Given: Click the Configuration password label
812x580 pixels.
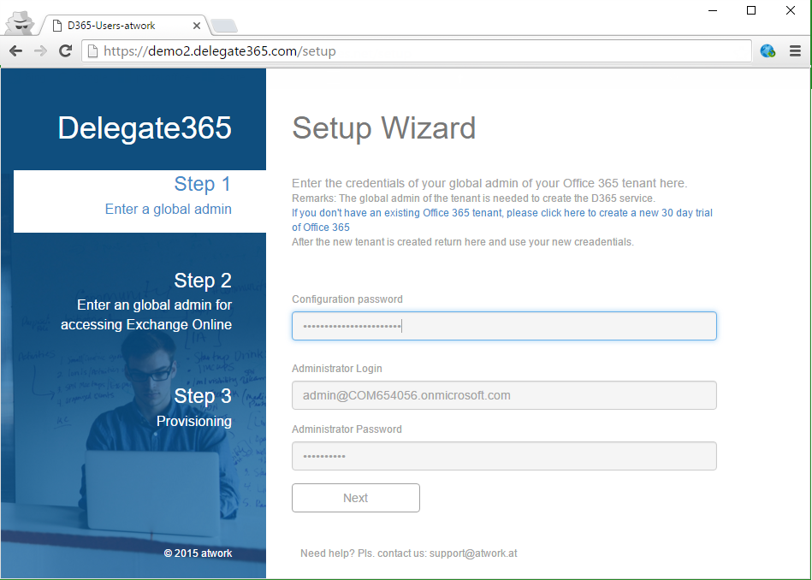Looking at the screenshot, I should 347,299.
